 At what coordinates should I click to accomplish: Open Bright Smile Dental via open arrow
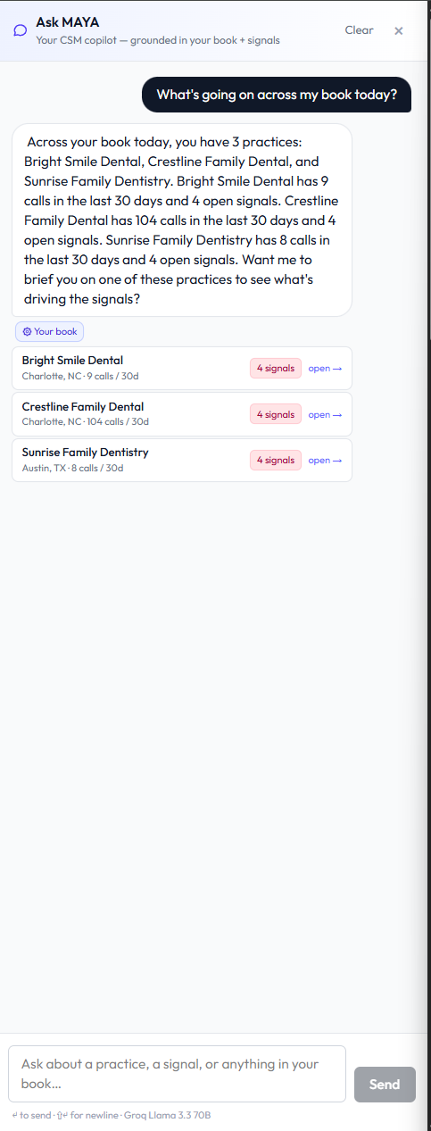pyautogui.click(x=325, y=369)
